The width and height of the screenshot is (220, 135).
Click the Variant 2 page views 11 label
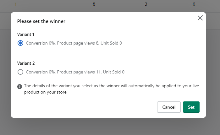click(75, 72)
